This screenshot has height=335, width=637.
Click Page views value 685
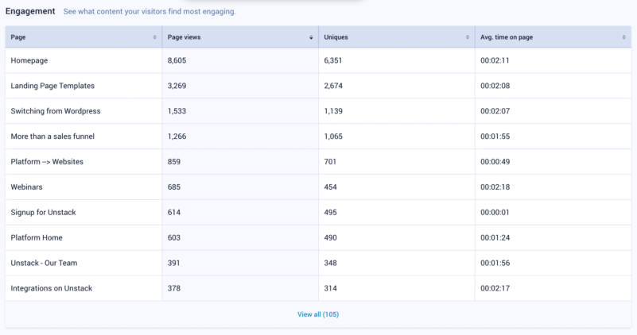coord(174,187)
